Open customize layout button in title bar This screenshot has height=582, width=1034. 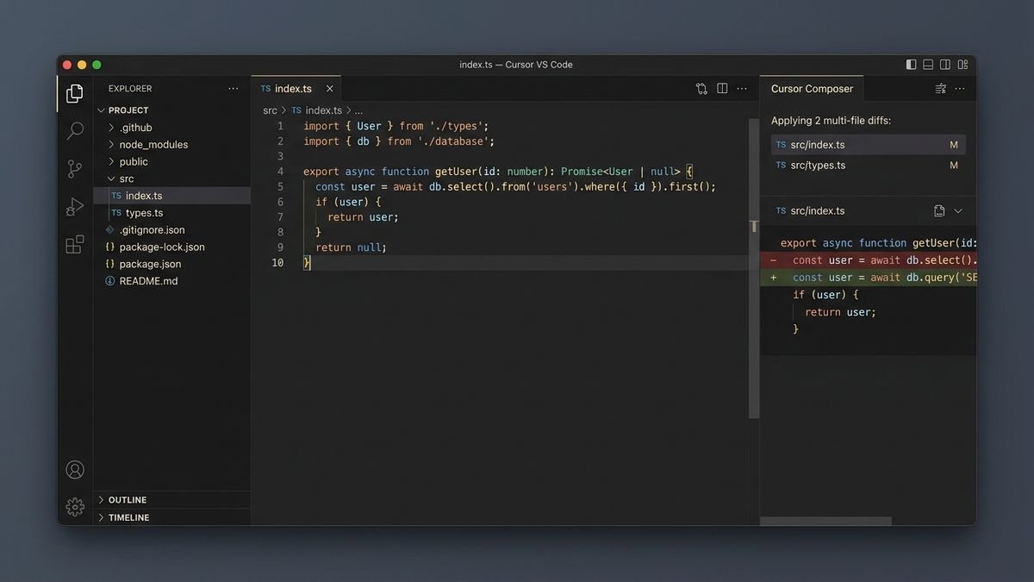point(962,65)
